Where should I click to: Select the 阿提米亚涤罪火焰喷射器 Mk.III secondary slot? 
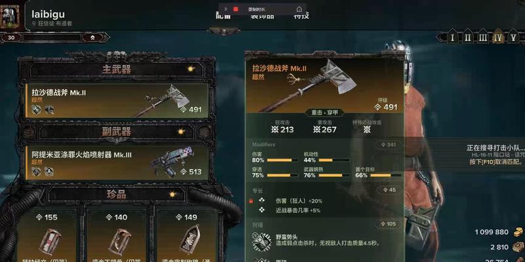point(117,162)
